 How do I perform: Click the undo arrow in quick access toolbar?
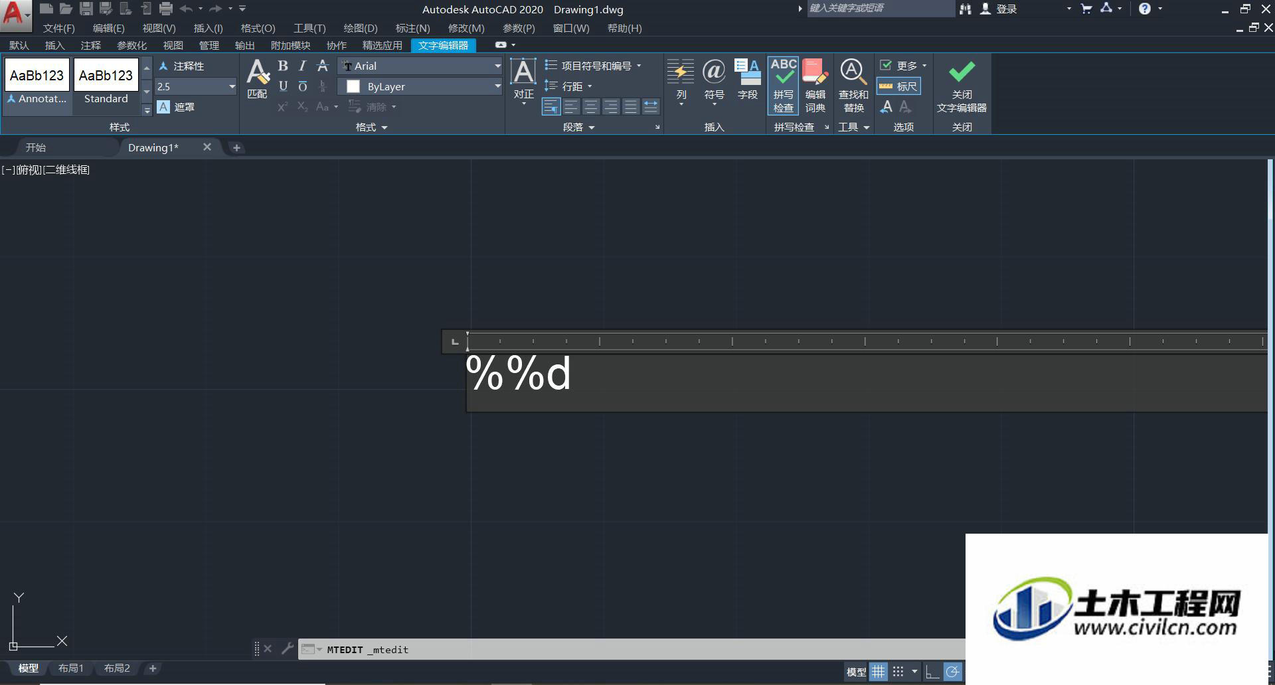click(187, 9)
